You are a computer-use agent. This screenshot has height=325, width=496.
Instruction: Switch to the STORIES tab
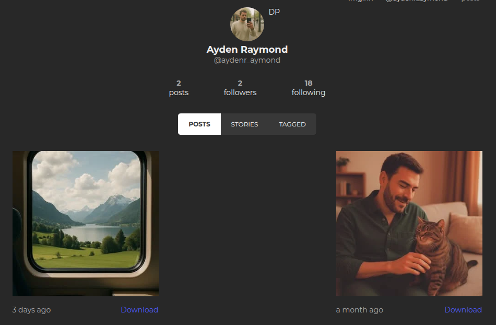[244, 124]
